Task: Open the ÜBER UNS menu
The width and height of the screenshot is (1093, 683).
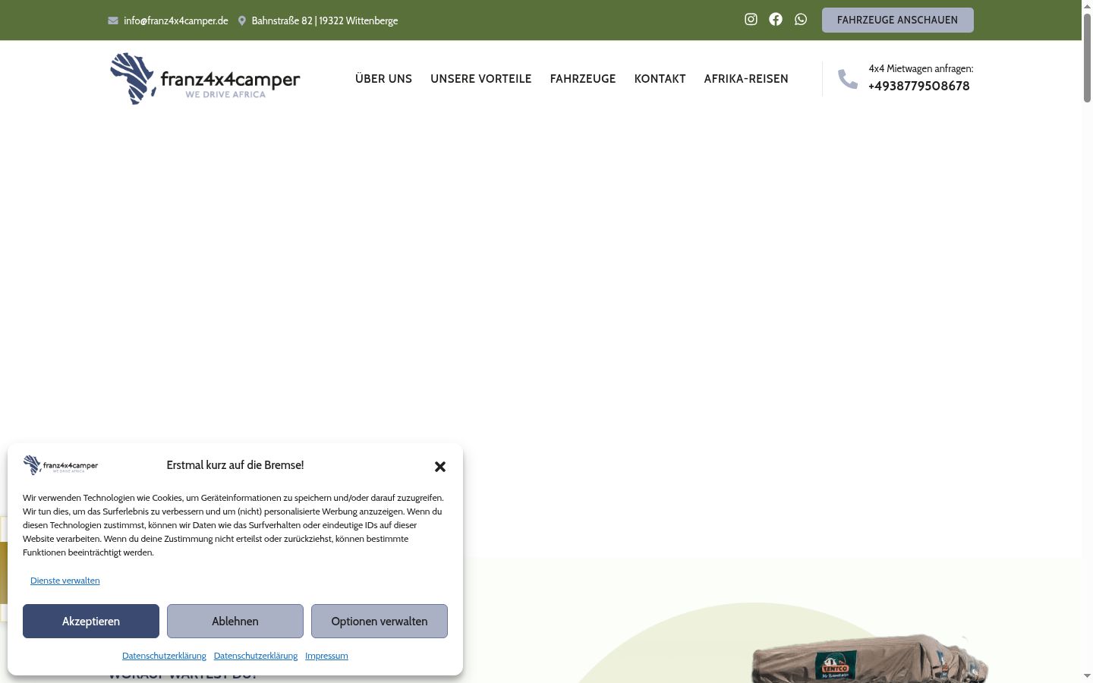Action: pyautogui.click(x=383, y=79)
